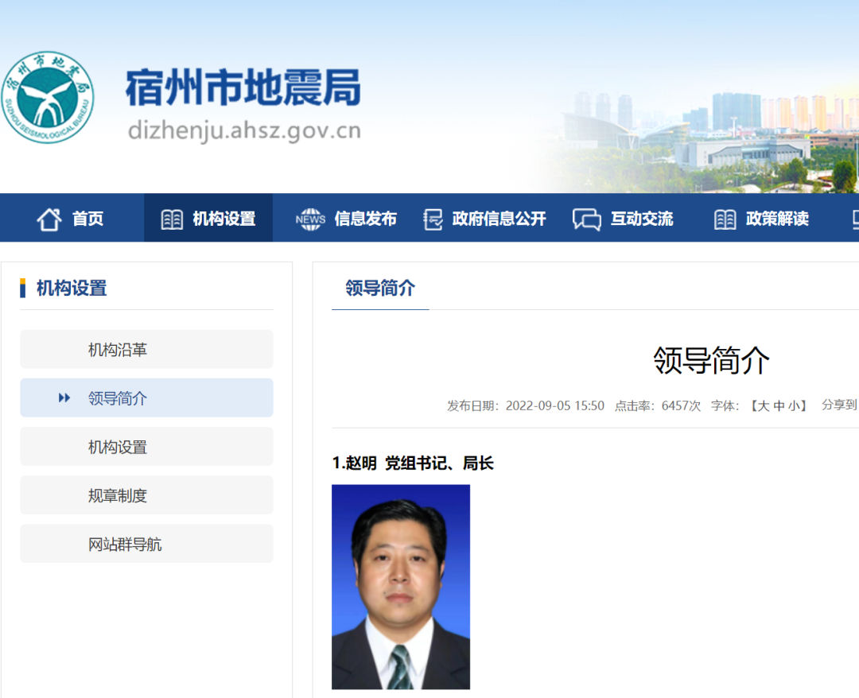The width and height of the screenshot is (859, 698).
Task: Click the Suzhou Seismological Bureau round logo
Action: (x=48, y=98)
